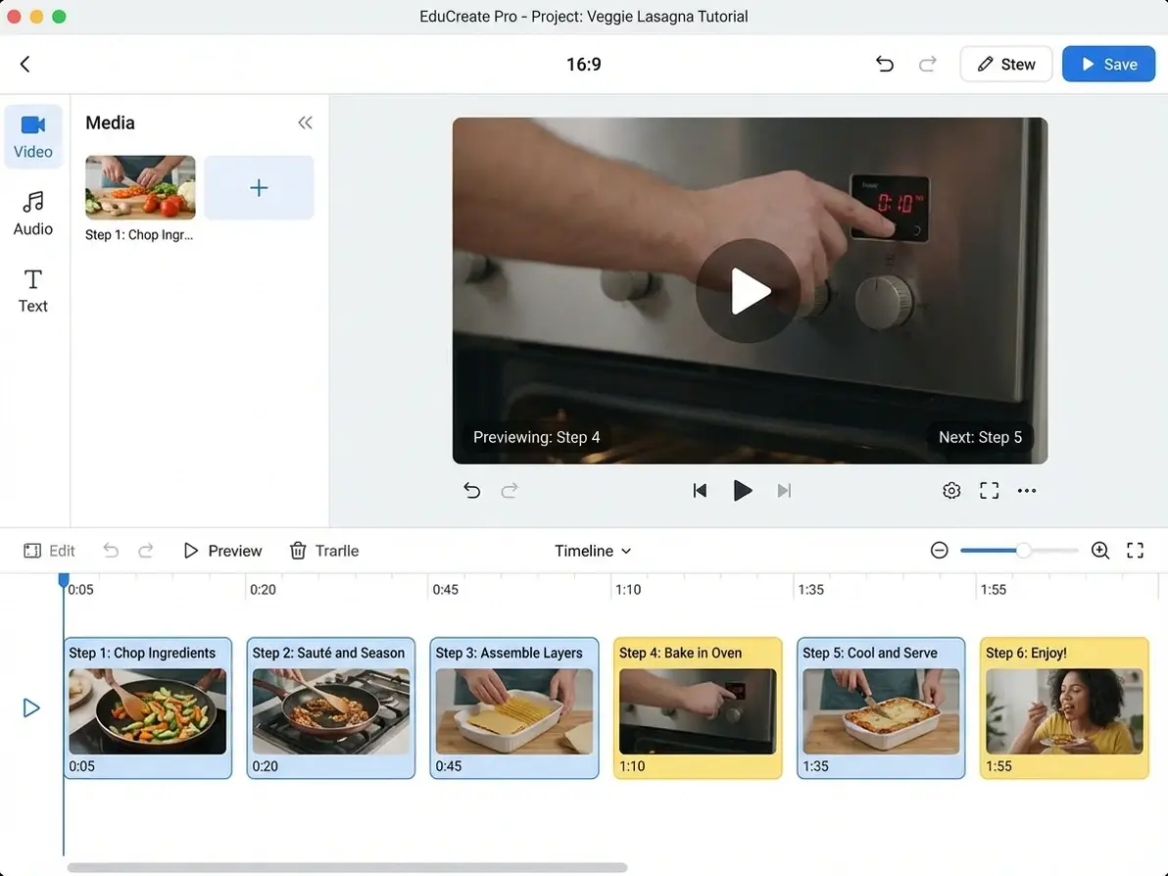Navigate back using the top-left arrow
The width and height of the screenshot is (1168, 876).
[x=24, y=64]
